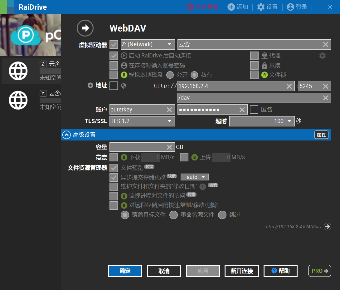Click the shield icon next to address
This screenshot has height=290, width=340.
click(x=124, y=86)
